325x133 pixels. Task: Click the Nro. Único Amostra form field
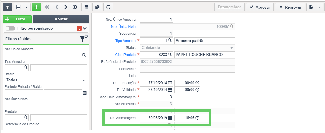pyautogui.click(x=156, y=20)
